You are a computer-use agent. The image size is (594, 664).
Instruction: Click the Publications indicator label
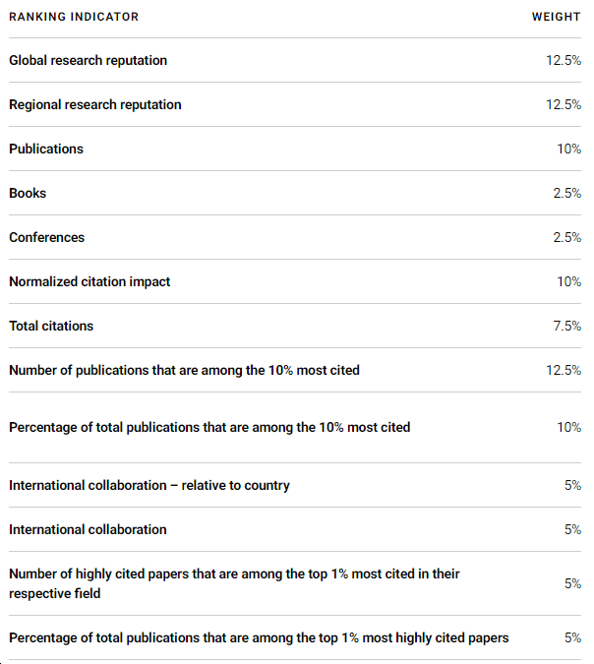pyautogui.click(x=46, y=150)
